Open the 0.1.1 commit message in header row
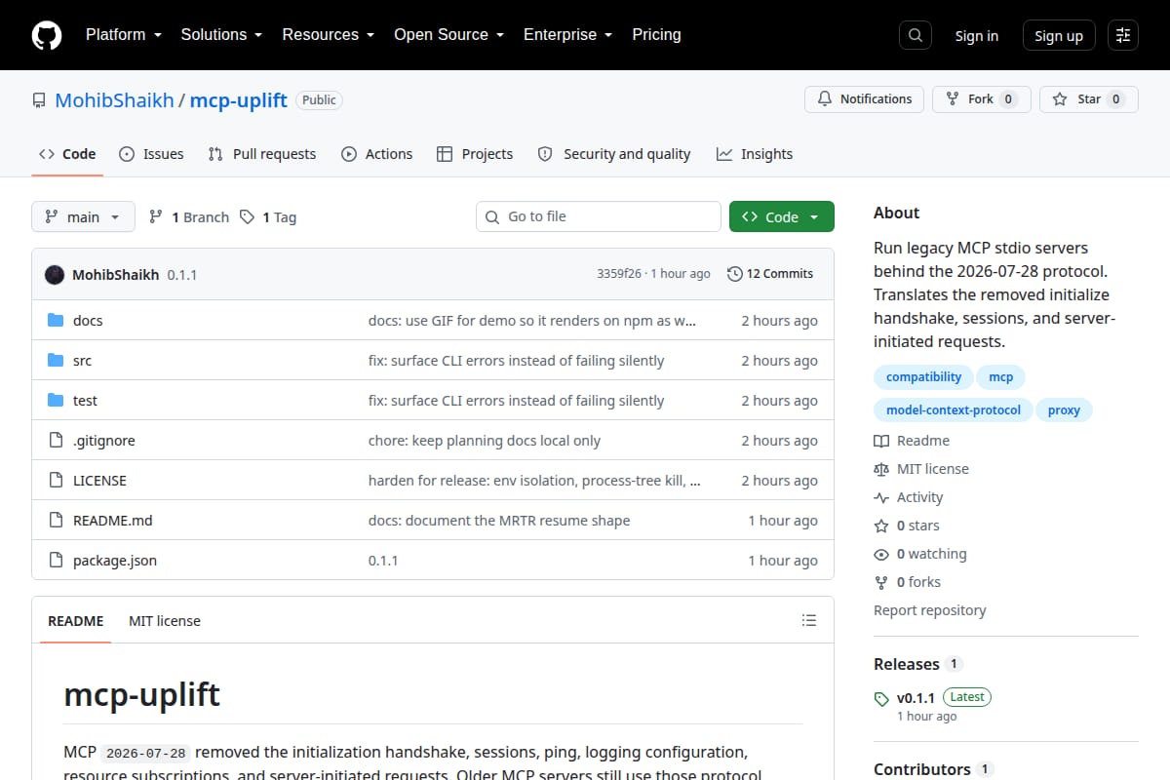 click(182, 275)
